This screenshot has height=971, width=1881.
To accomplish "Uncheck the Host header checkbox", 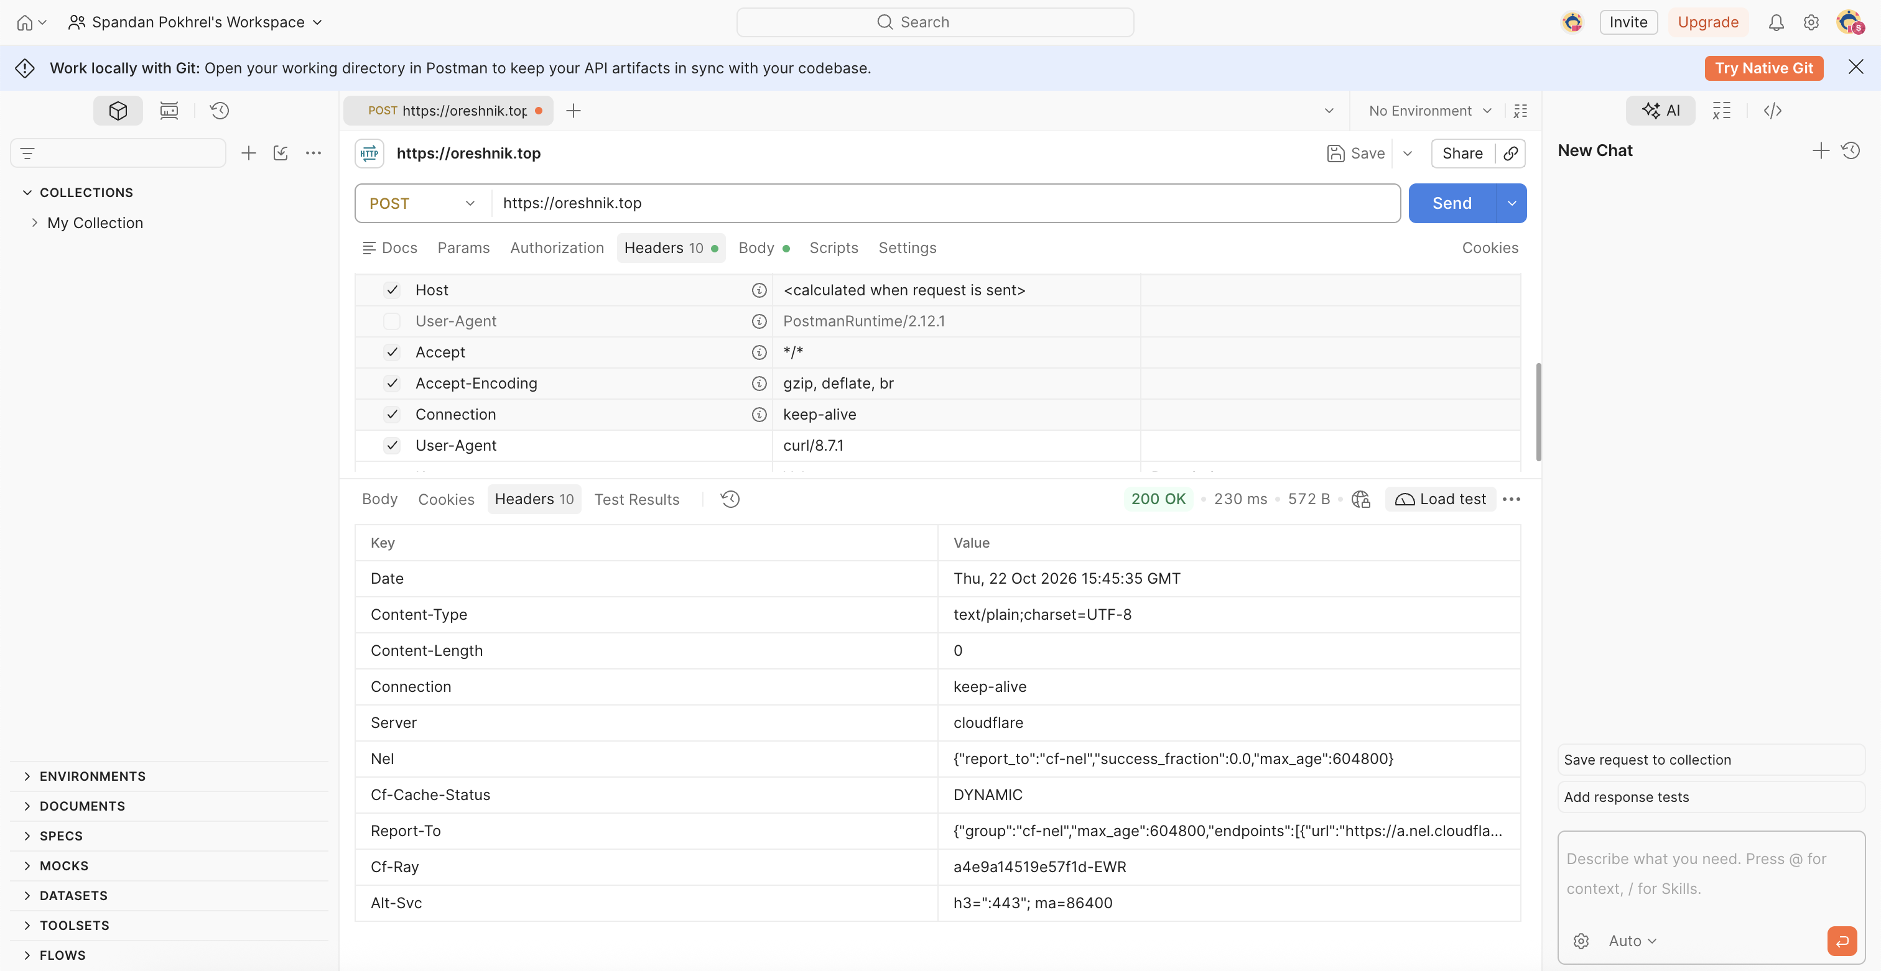I will pyautogui.click(x=392, y=290).
